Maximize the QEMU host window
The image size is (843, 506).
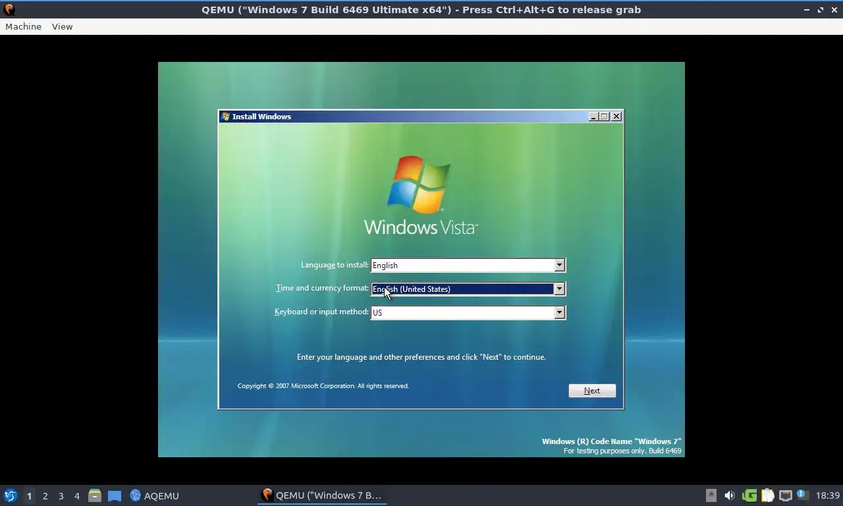point(821,9)
